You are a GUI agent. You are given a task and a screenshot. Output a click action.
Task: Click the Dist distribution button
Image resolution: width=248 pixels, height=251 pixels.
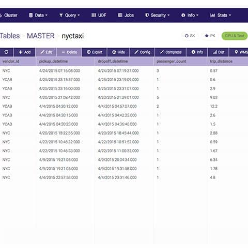click(x=219, y=52)
